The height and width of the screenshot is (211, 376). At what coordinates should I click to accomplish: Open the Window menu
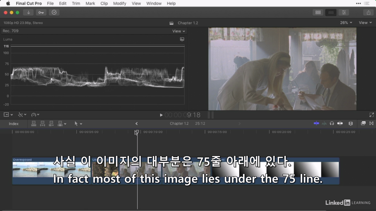click(x=154, y=4)
